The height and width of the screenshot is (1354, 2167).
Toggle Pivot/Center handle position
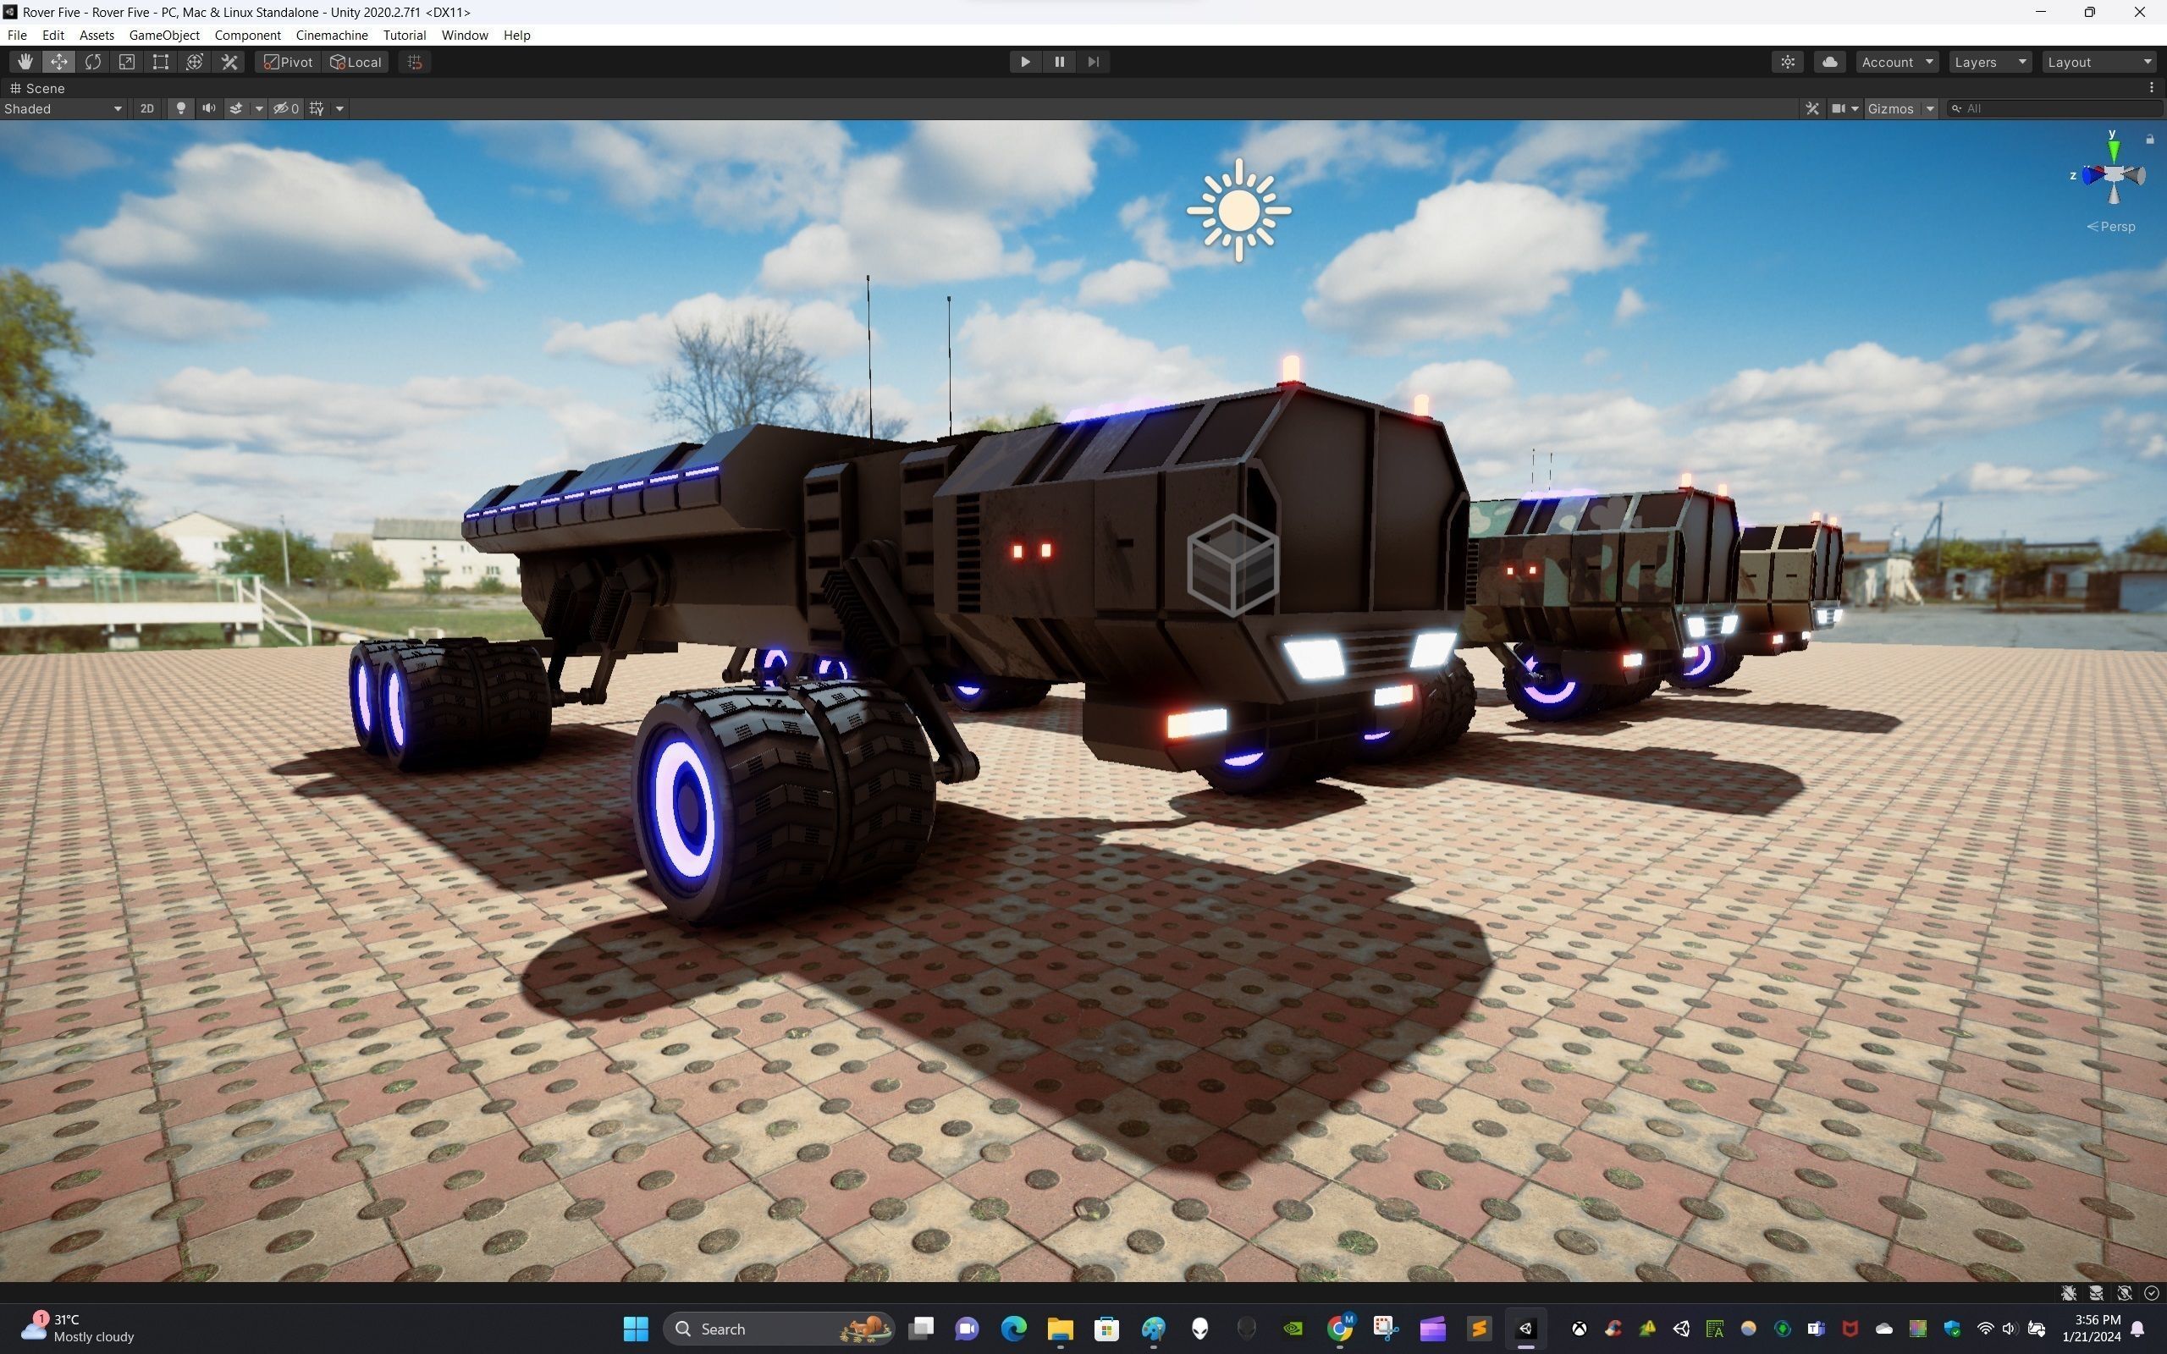click(288, 62)
